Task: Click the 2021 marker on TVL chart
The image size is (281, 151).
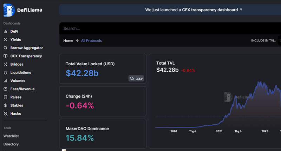Action: point(219,131)
